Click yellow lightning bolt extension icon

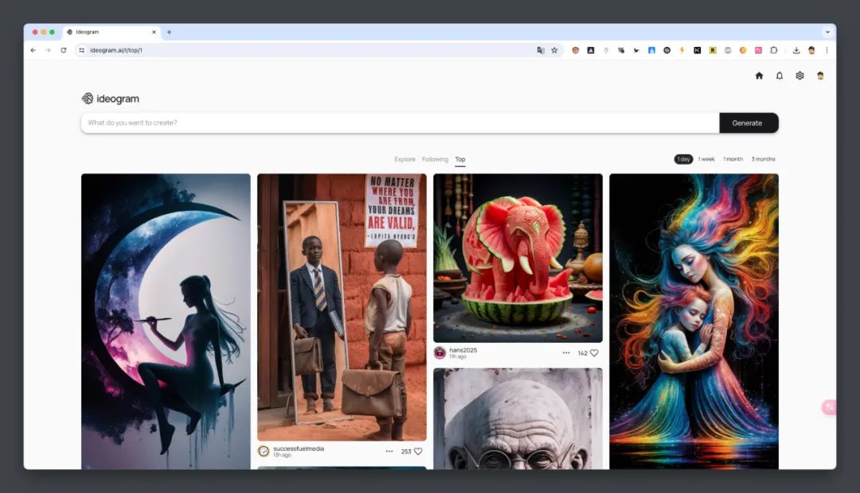pyautogui.click(x=682, y=50)
